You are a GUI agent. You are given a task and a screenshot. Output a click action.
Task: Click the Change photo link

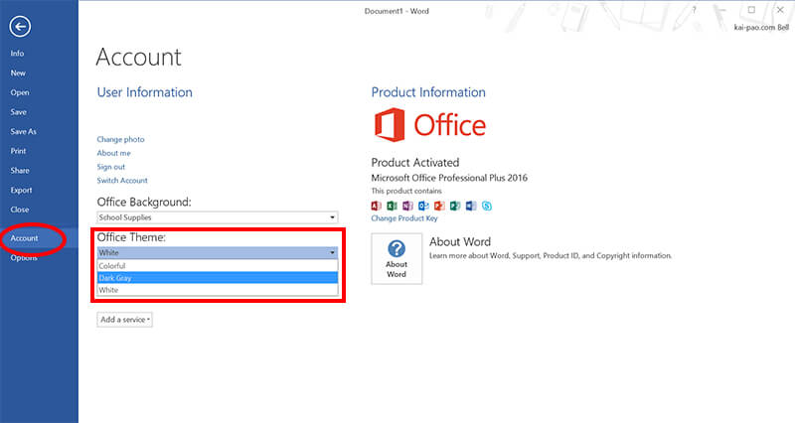click(120, 139)
